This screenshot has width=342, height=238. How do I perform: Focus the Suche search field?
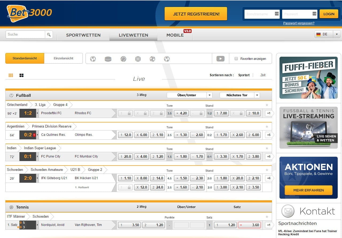tap(25, 34)
